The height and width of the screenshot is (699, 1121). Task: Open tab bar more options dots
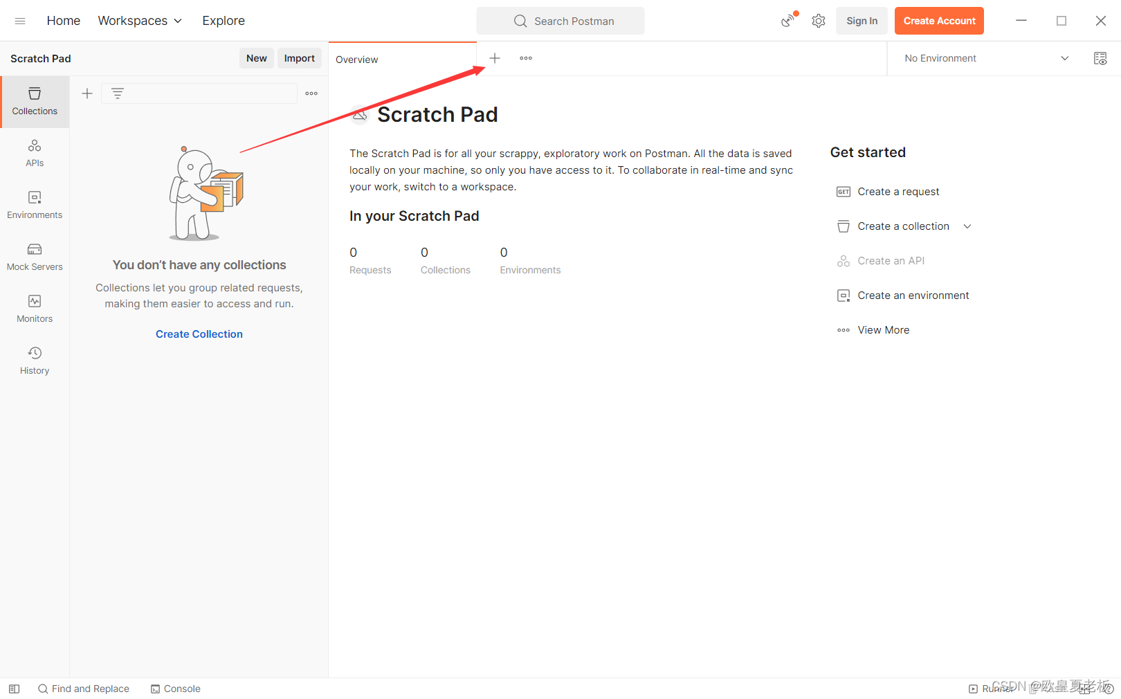click(526, 58)
